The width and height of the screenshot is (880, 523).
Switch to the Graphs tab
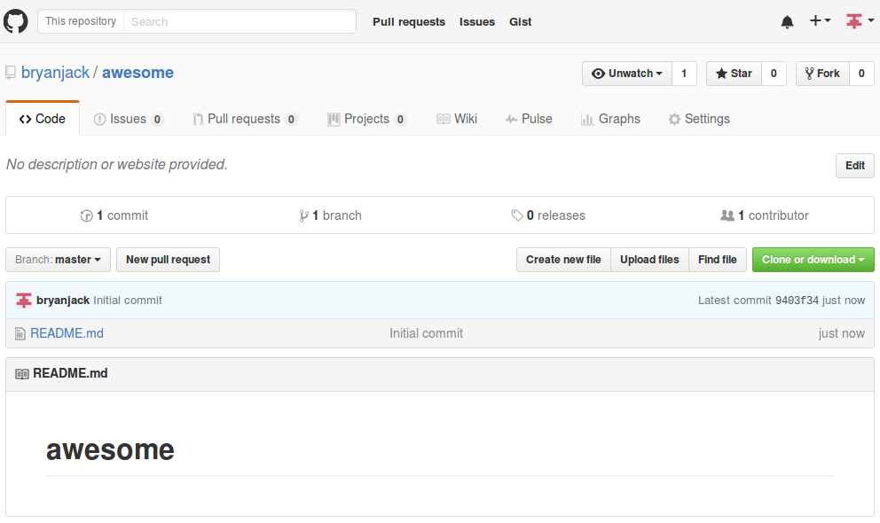point(610,119)
